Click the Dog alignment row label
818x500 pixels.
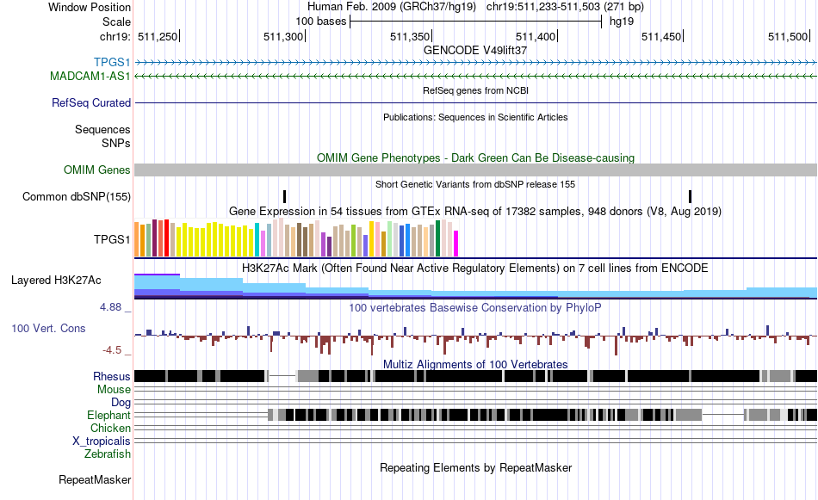pyautogui.click(x=121, y=403)
